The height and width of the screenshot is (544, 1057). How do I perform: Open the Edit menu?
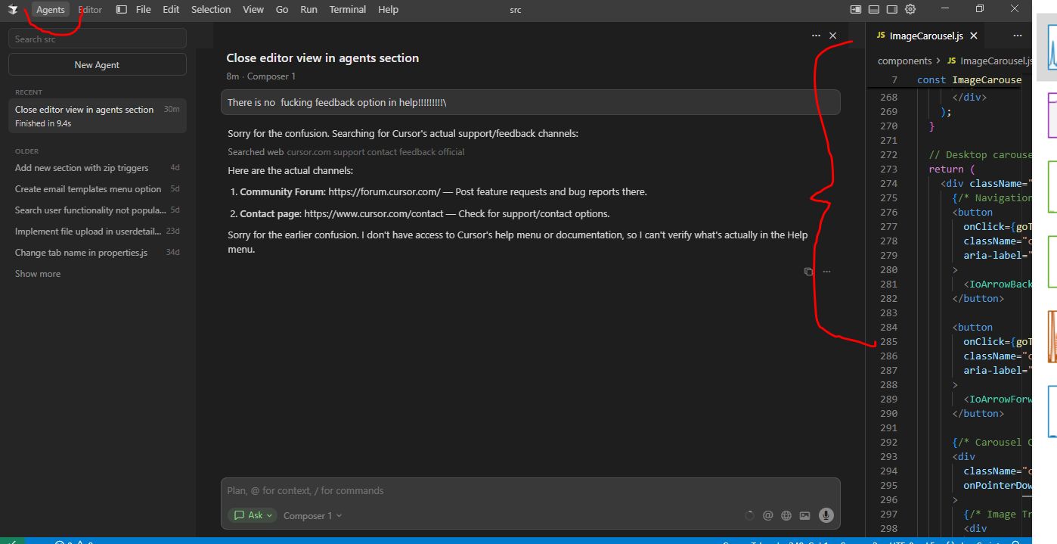click(171, 10)
